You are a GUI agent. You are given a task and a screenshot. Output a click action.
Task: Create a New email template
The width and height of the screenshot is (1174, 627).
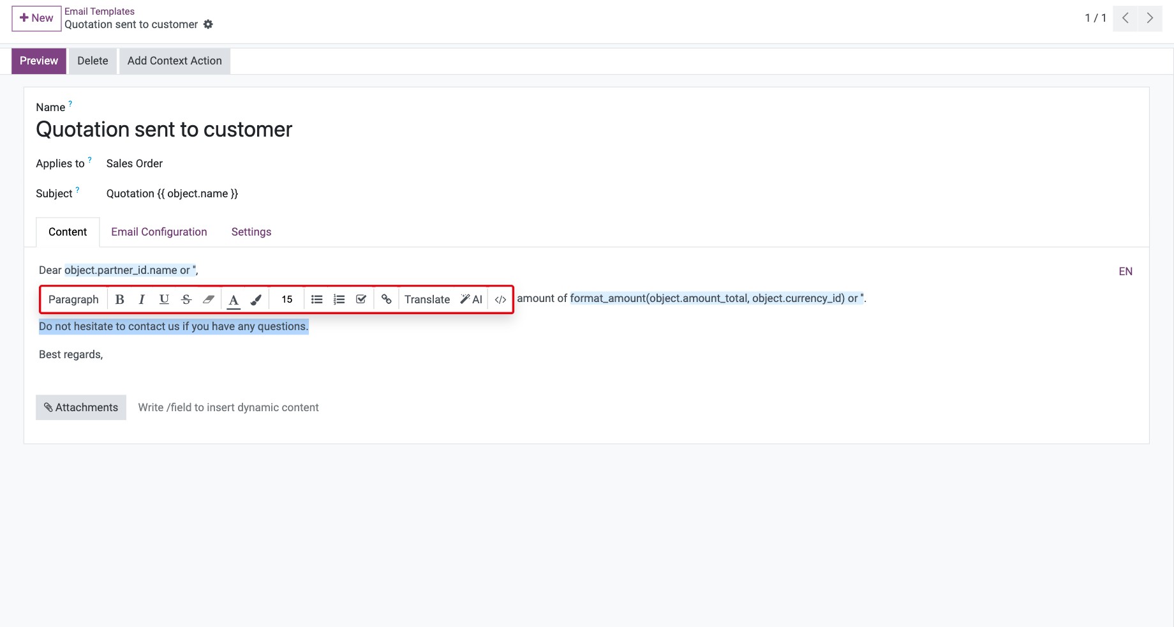pos(36,18)
